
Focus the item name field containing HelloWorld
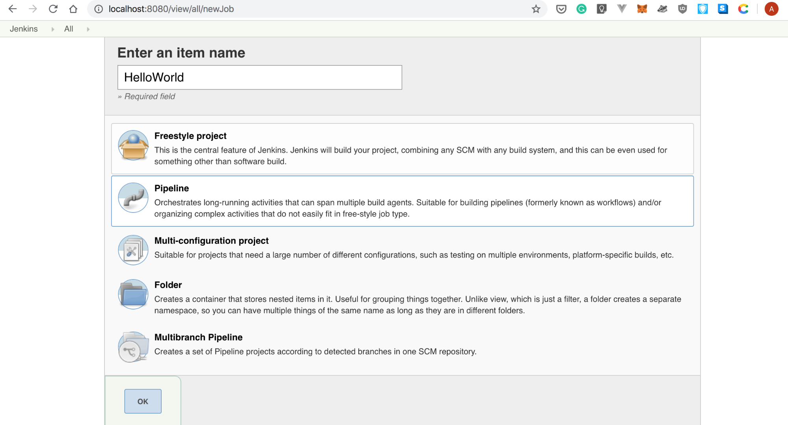coord(260,77)
